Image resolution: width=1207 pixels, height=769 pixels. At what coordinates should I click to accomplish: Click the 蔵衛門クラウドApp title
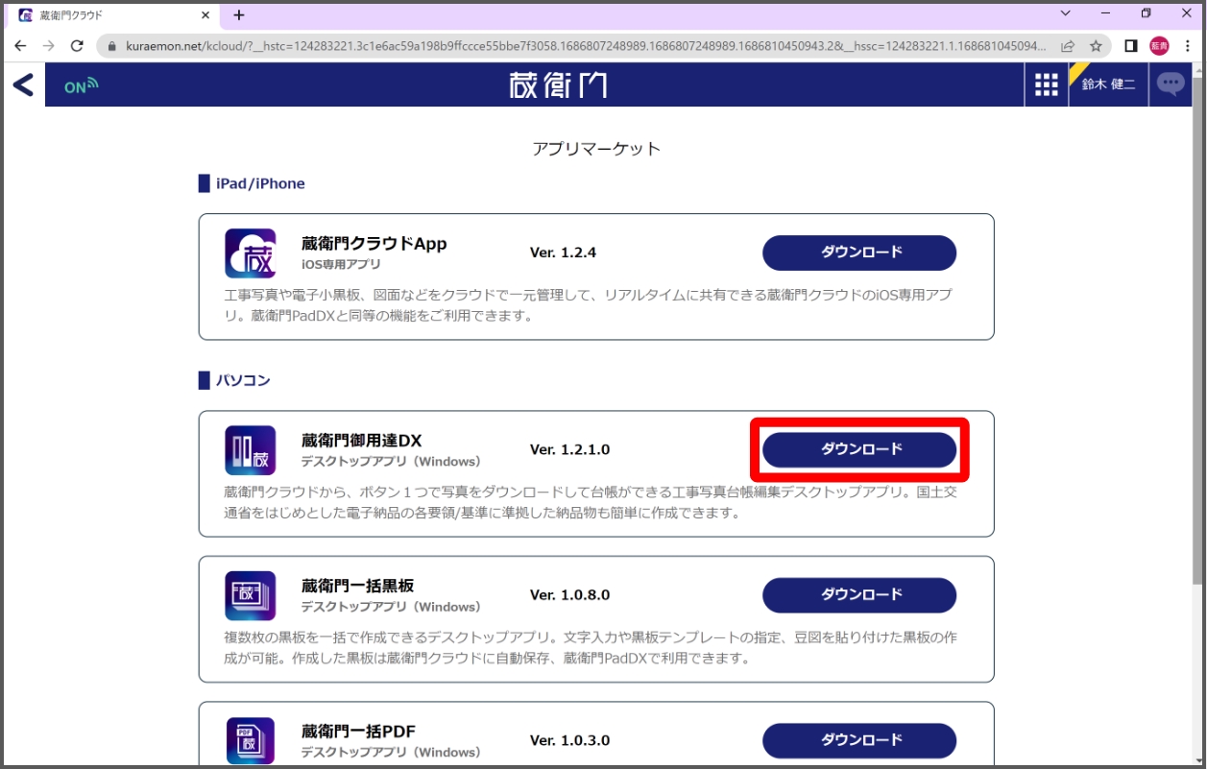coord(374,244)
